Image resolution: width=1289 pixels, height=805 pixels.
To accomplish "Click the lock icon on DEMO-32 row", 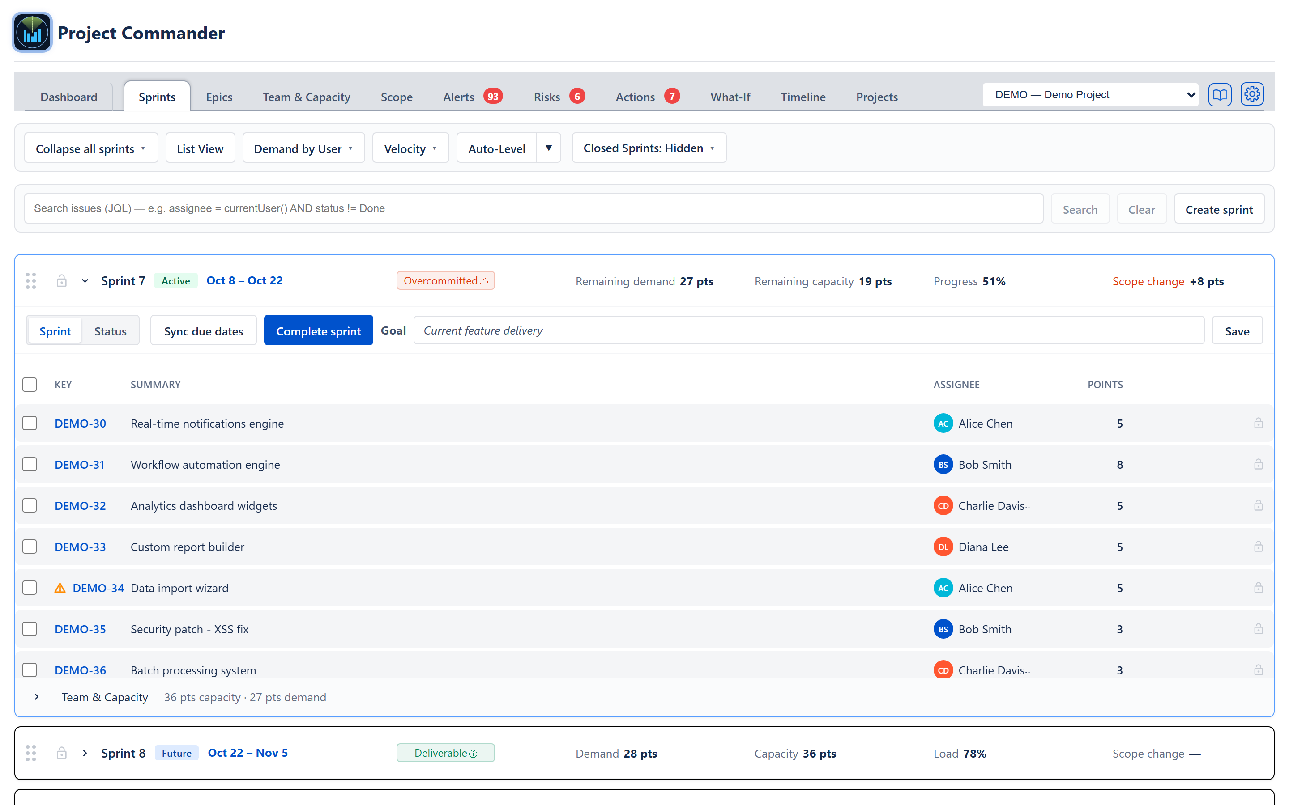I will click(x=1258, y=505).
